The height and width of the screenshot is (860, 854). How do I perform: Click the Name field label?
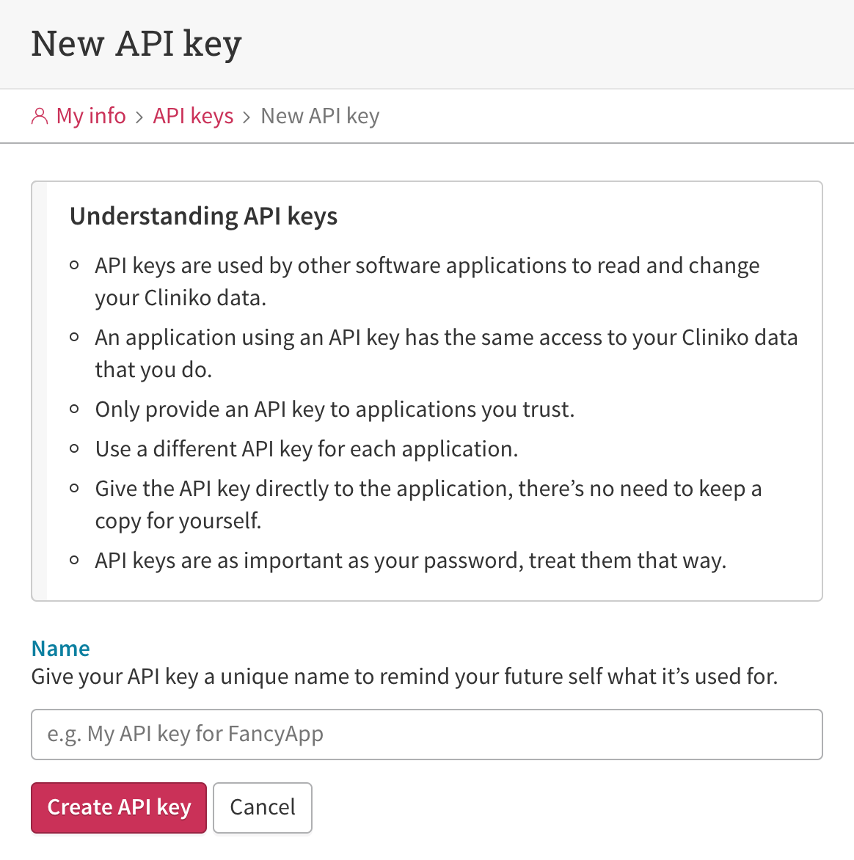(x=60, y=648)
